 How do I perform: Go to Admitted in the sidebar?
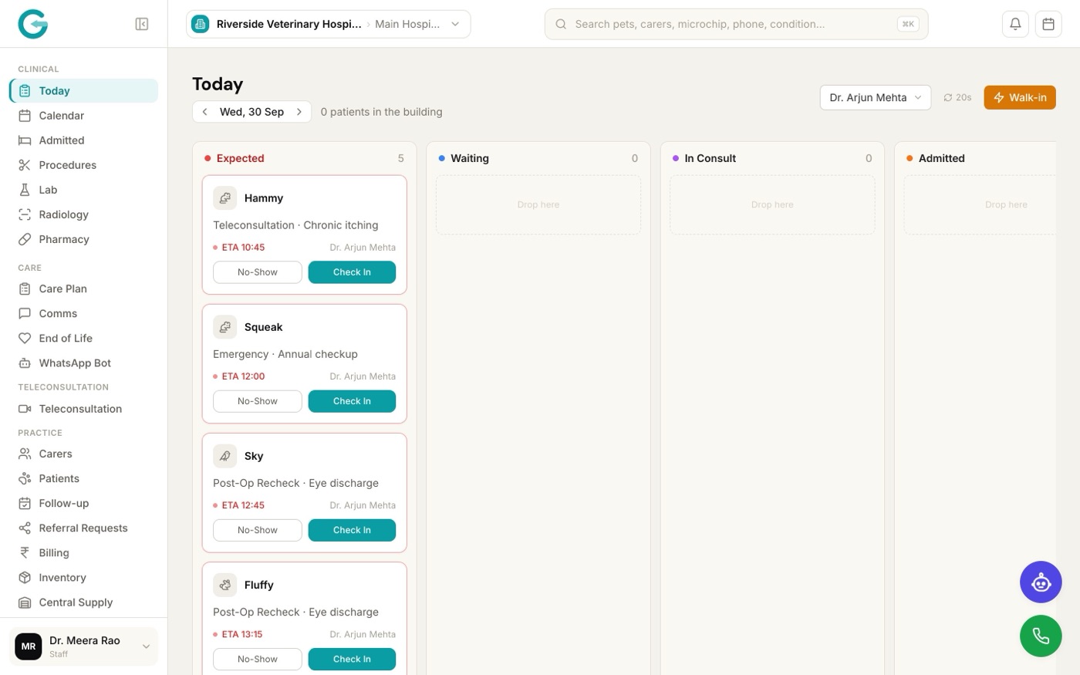(83, 140)
